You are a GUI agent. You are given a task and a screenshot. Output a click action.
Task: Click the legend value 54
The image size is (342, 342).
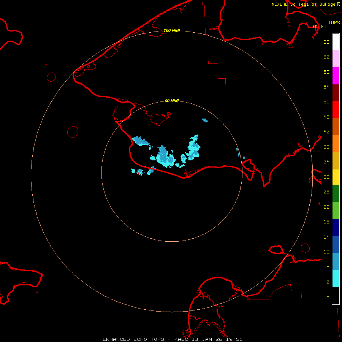tap(326, 87)
